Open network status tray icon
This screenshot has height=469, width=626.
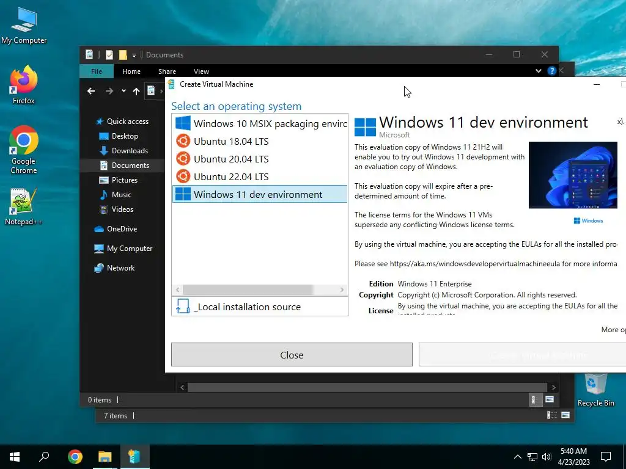pyautogui.click(x=532, y=457)
